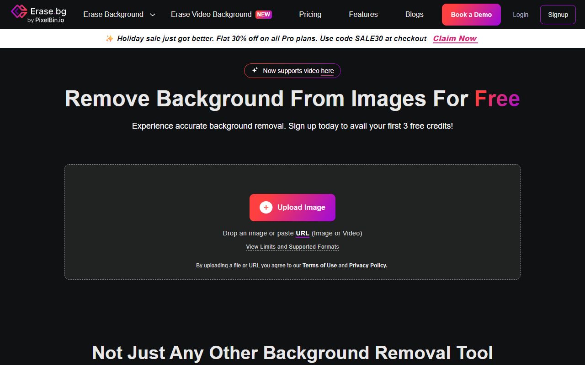Click the Erase.bg logo icon
This screenshot has height=365, width=585.
[x=19, y=12]
